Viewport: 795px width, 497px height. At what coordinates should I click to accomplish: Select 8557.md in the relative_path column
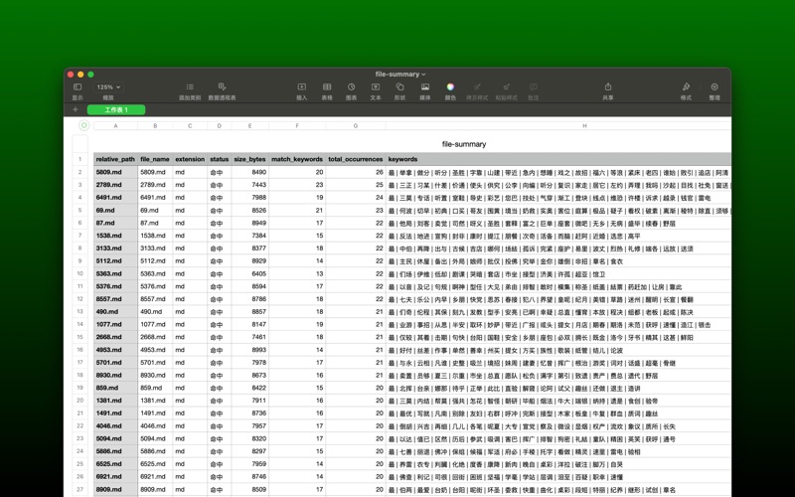point(115,299)
